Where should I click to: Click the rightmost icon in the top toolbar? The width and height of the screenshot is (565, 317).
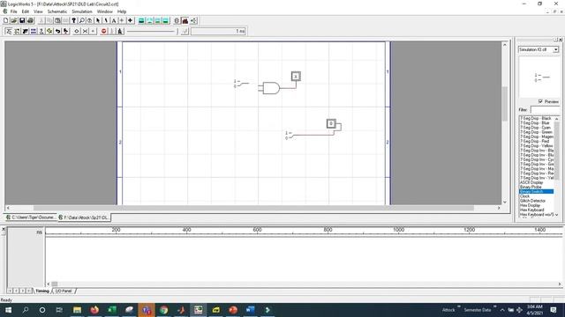pyautogui.click(x=193, y=21)
